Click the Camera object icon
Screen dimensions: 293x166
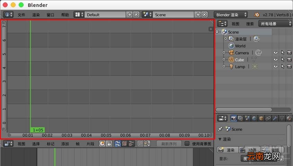pyautogui.click(x=231, y=53)
